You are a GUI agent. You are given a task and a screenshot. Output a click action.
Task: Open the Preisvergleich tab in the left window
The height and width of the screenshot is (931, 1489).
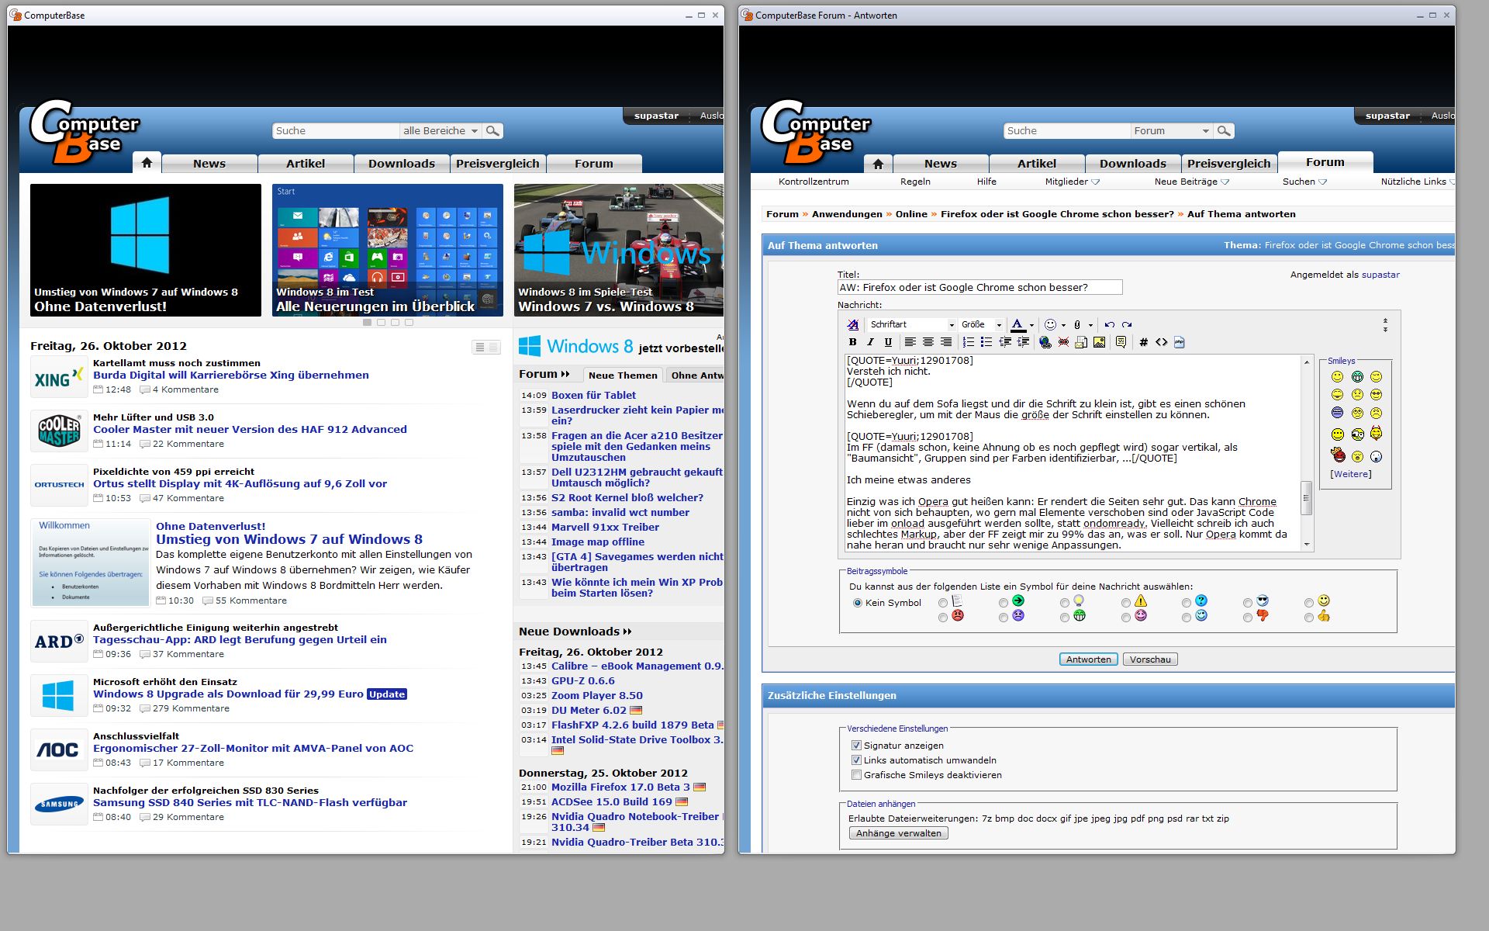coord(497,164)
